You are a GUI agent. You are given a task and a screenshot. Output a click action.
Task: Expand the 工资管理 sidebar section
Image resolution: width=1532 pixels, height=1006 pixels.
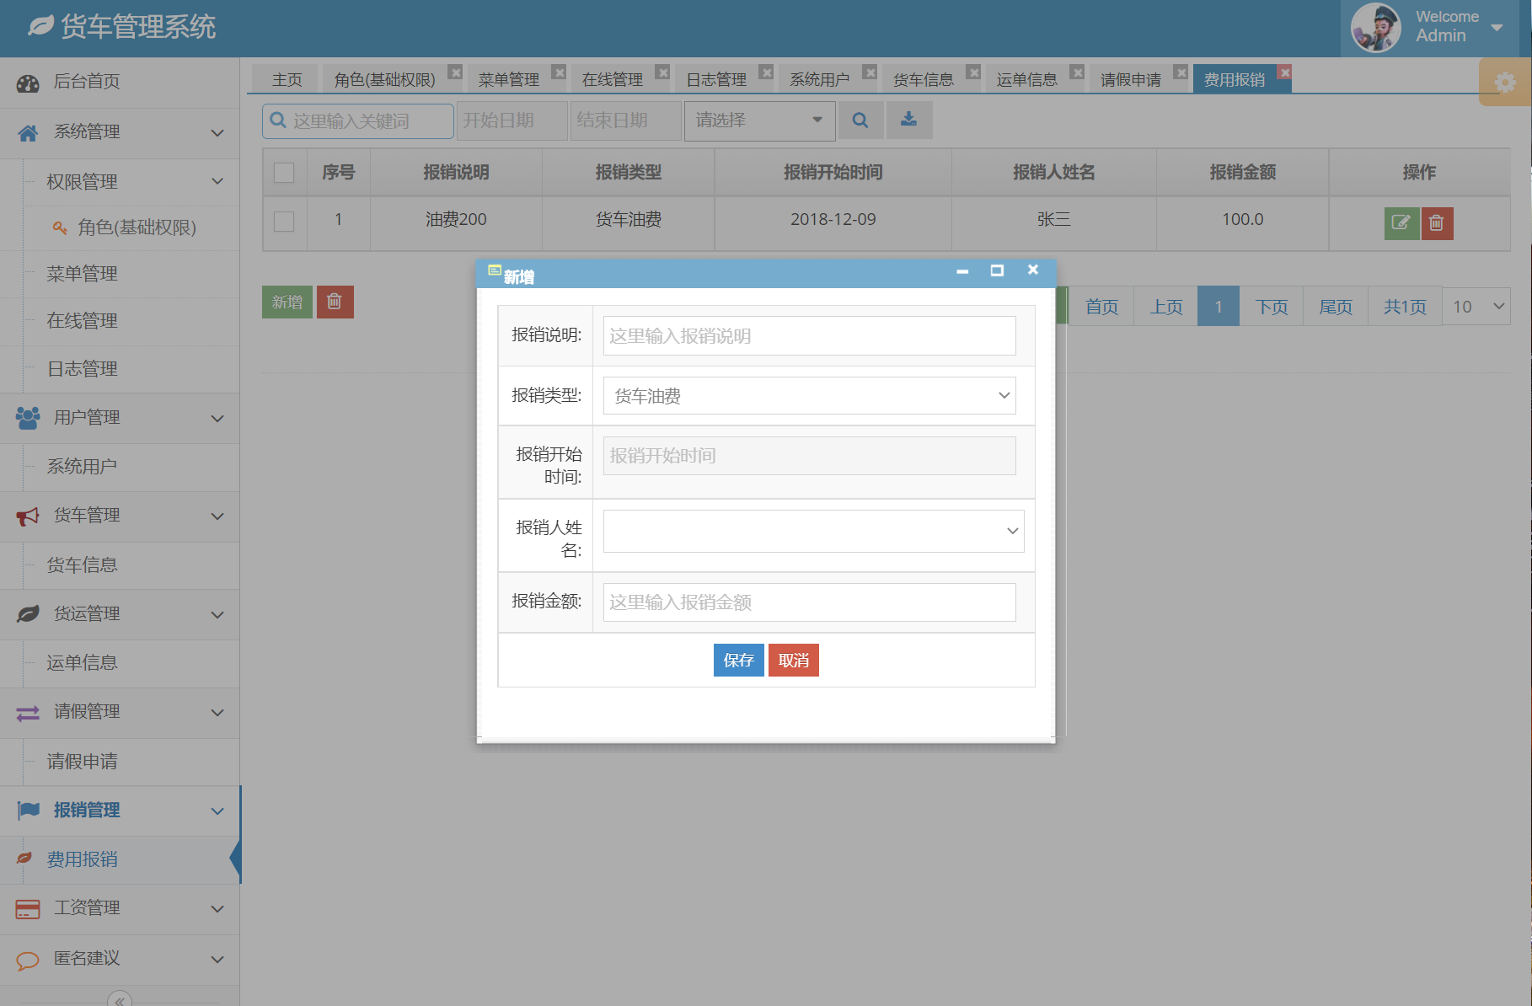point(119,908)
